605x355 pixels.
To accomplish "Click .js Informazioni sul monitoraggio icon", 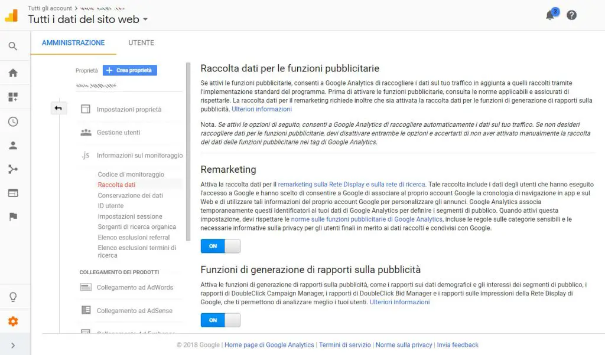I will (85, 155).
